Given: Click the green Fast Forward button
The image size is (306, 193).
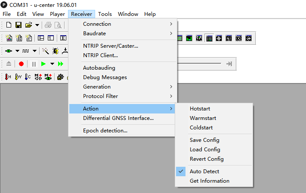Looking at the screenshot, I should pyautogui.click(x=61, y=64).
